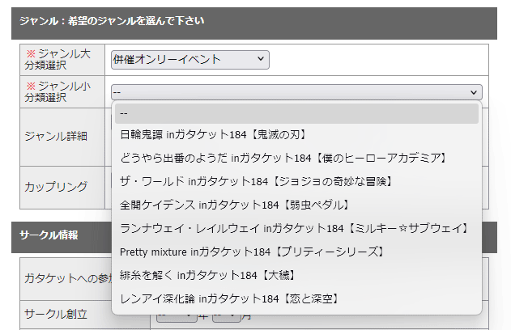Viewport: 511px width, 330px height.
Task: Open the ジャンル大分類選択 dropdown showing 供催オンリーイベント
Action: coord(190,60)
